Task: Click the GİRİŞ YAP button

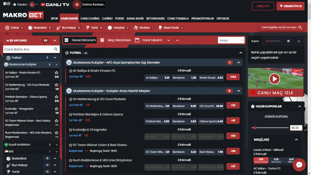Action: 263,6
